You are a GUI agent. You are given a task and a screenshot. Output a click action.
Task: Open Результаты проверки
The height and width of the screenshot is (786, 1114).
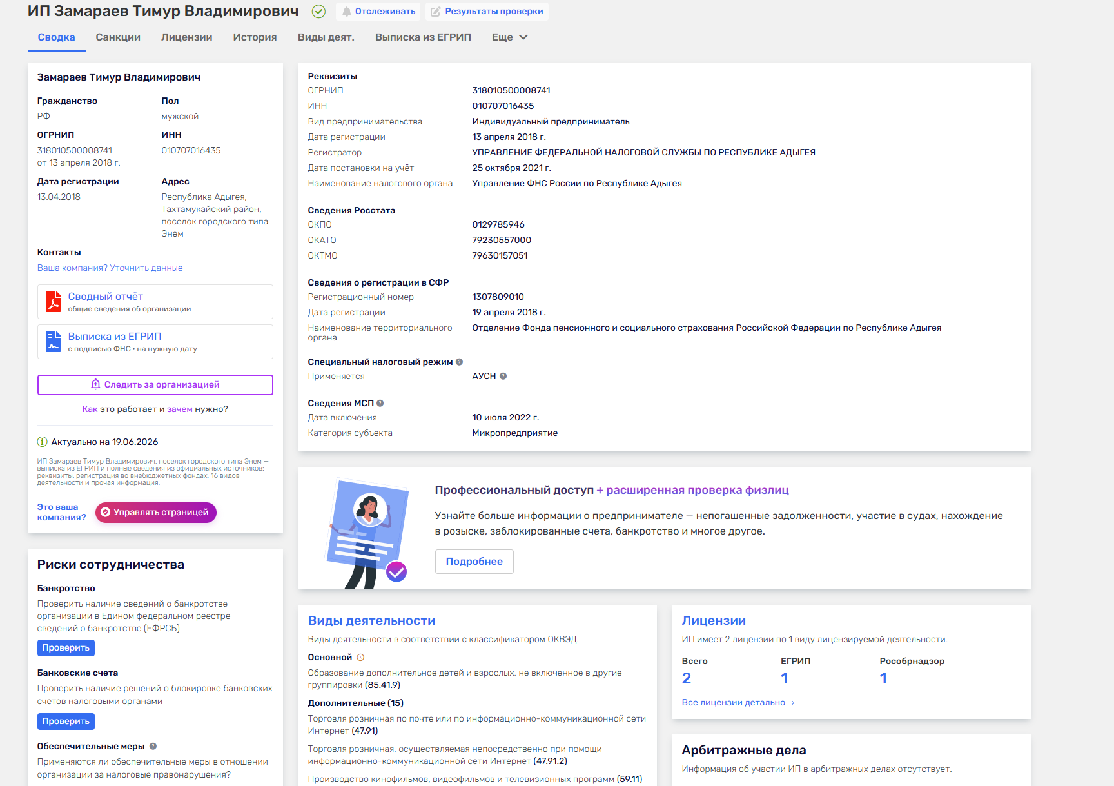point(487,12)
